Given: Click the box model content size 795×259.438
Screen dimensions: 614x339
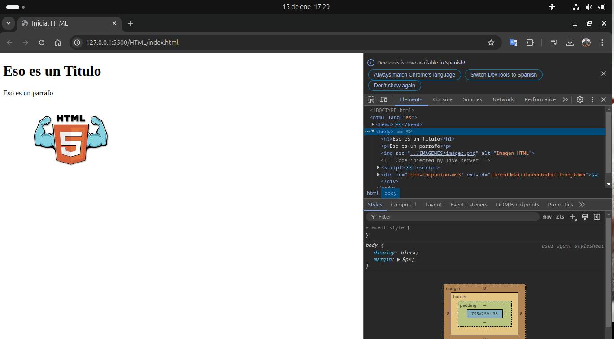Looking at the screenshot, I should [x=484, y=314].
